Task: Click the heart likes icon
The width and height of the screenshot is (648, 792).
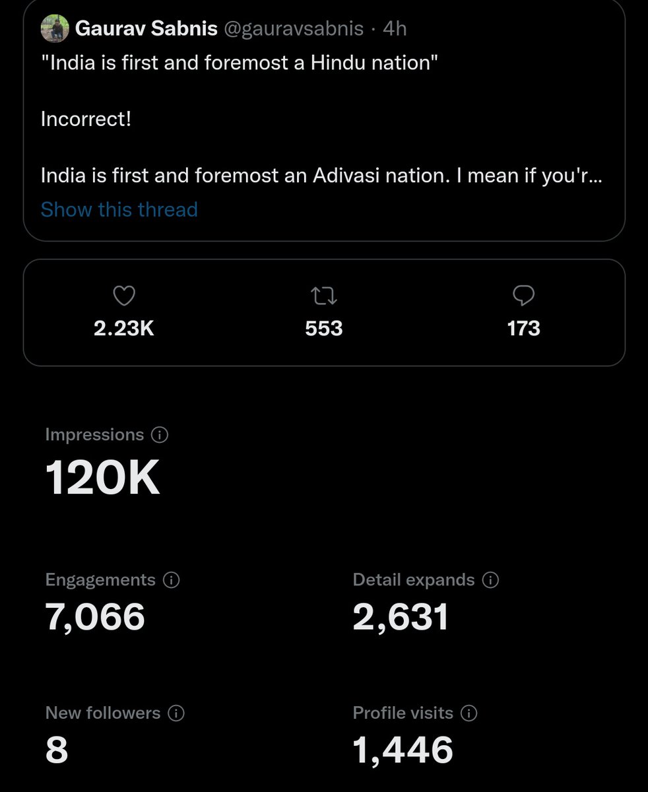Action: [x=124, y=296]
